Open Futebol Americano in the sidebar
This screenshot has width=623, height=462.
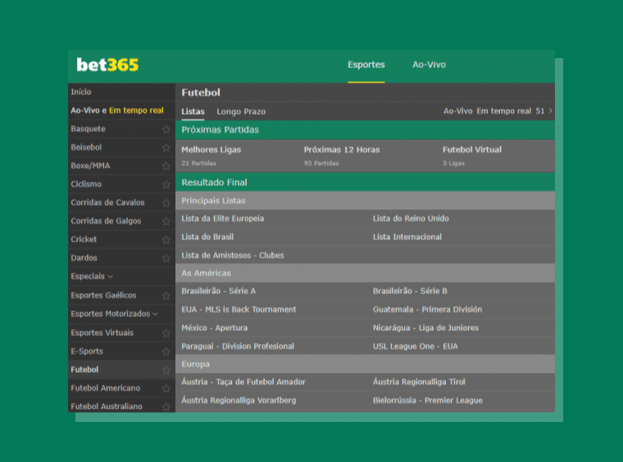tap(105, 388)
